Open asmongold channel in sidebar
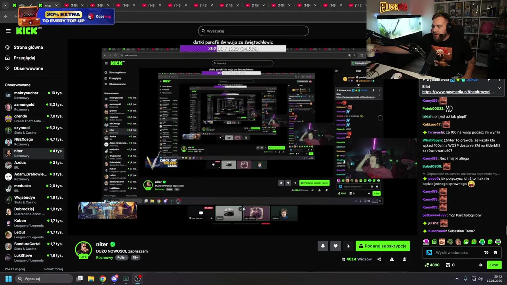 point(34,106)
